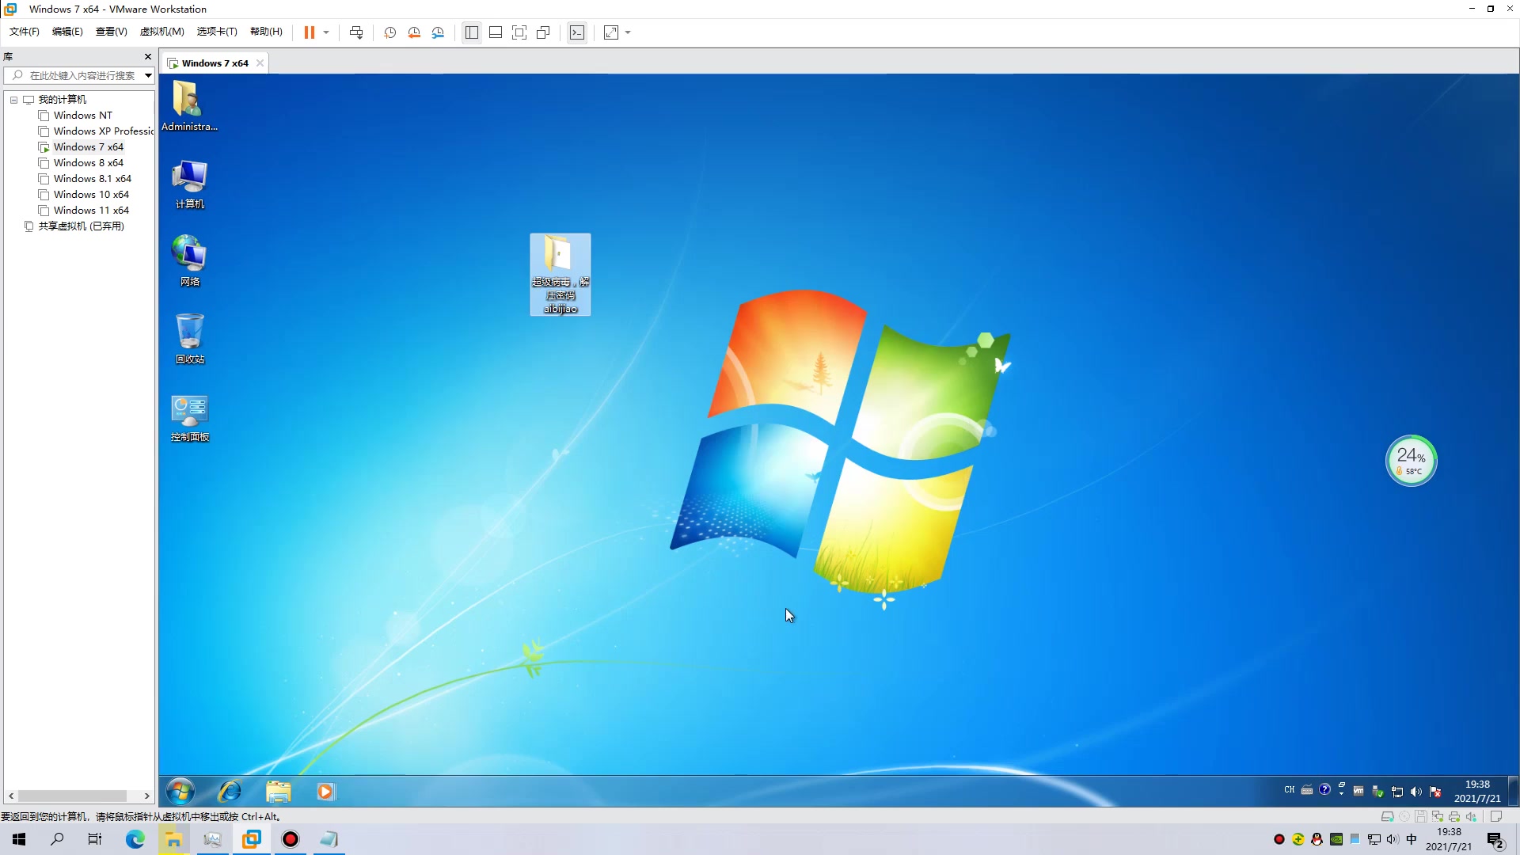The image size is (1520, 855).
Task: Open the 帮助(H) menu
Action: [266, 32]
